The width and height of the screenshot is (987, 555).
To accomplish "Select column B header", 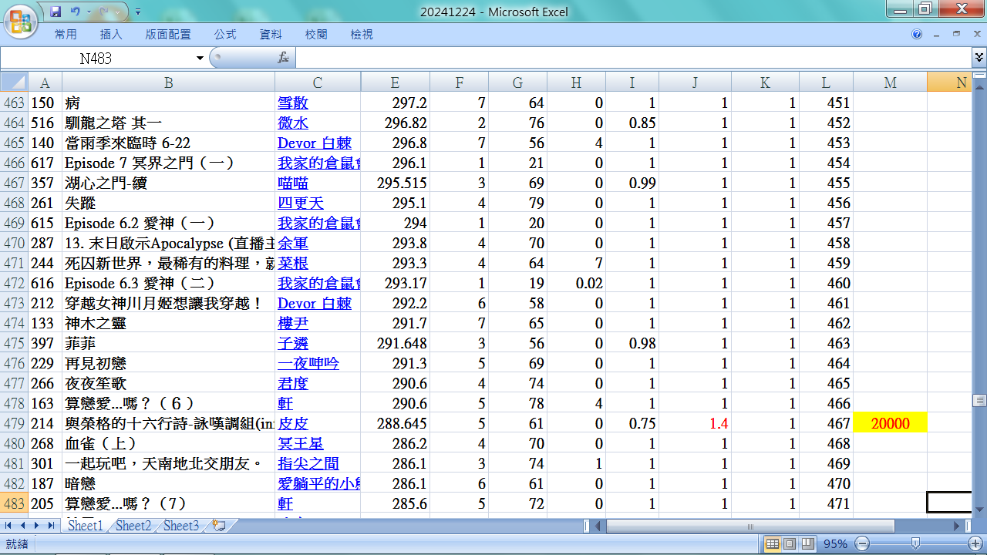I will coord(168,82).
